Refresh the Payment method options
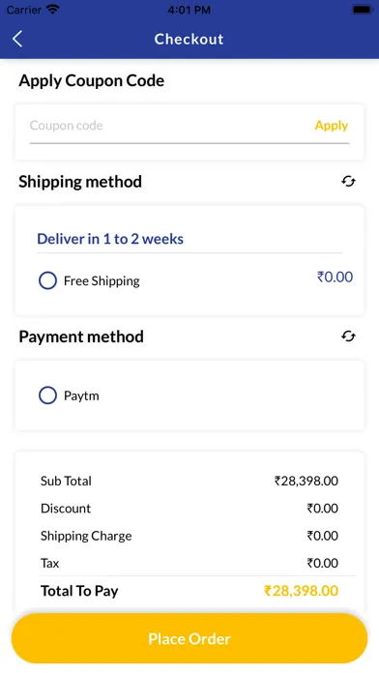 click(348, 336)
